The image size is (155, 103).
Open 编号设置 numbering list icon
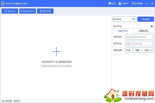coord(151,50)
